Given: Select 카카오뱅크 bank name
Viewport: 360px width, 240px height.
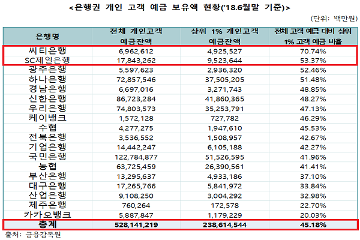Looking at the screenshot, I should (47, 215).
